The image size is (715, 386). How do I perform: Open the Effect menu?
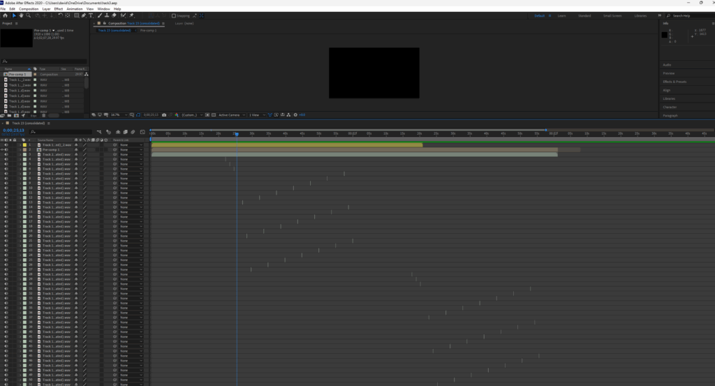point(59,8)
